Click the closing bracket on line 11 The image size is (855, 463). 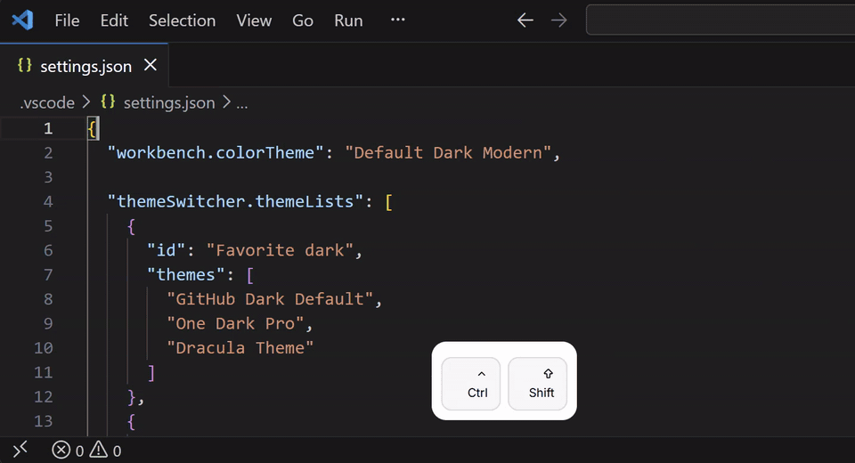point(151,372)
